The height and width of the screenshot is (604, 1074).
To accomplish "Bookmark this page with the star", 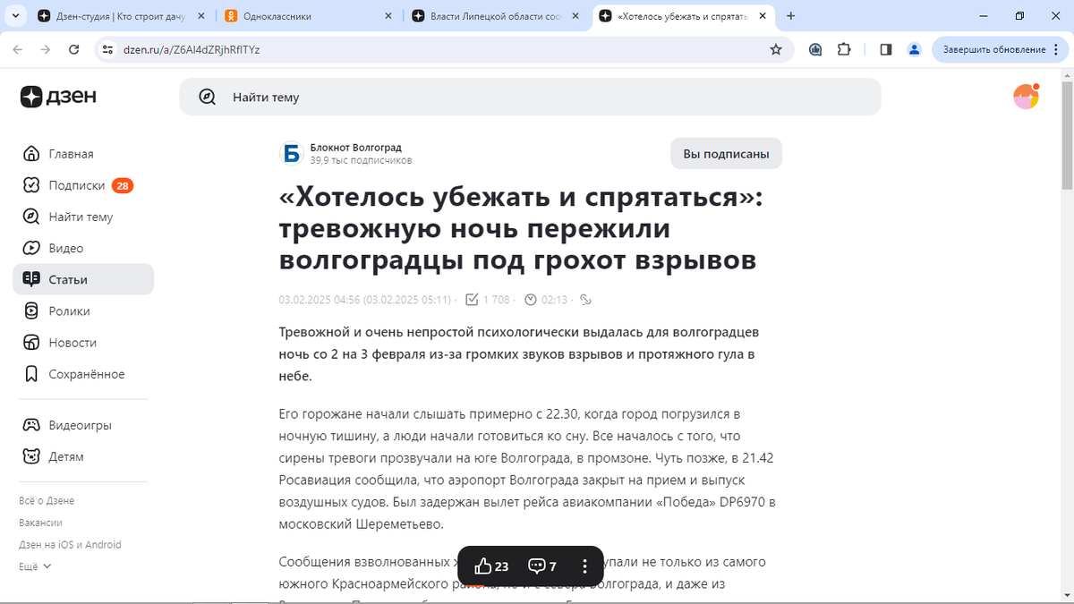I will (776, 49).
